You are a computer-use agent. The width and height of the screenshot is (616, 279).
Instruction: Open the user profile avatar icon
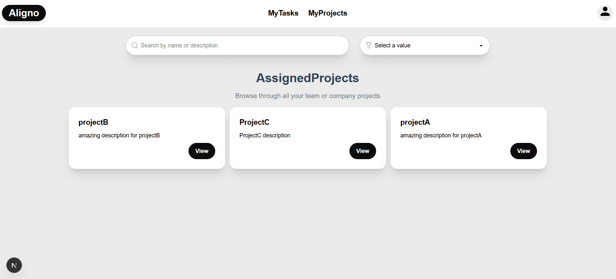[x=605, y=13]
